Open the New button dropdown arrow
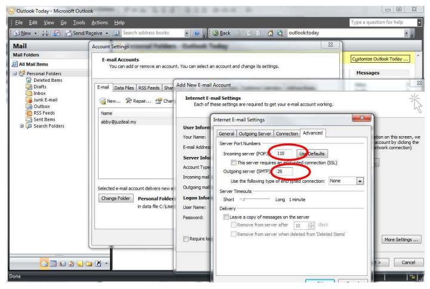Screen dimensions: 430x289 pyautogui.click(x=35, y=33)
